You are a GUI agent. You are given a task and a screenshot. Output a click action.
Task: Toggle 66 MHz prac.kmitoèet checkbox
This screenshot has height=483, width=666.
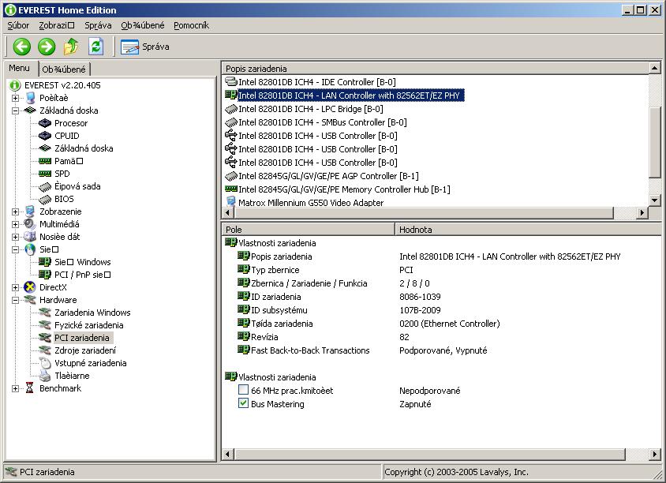(244, 391)
